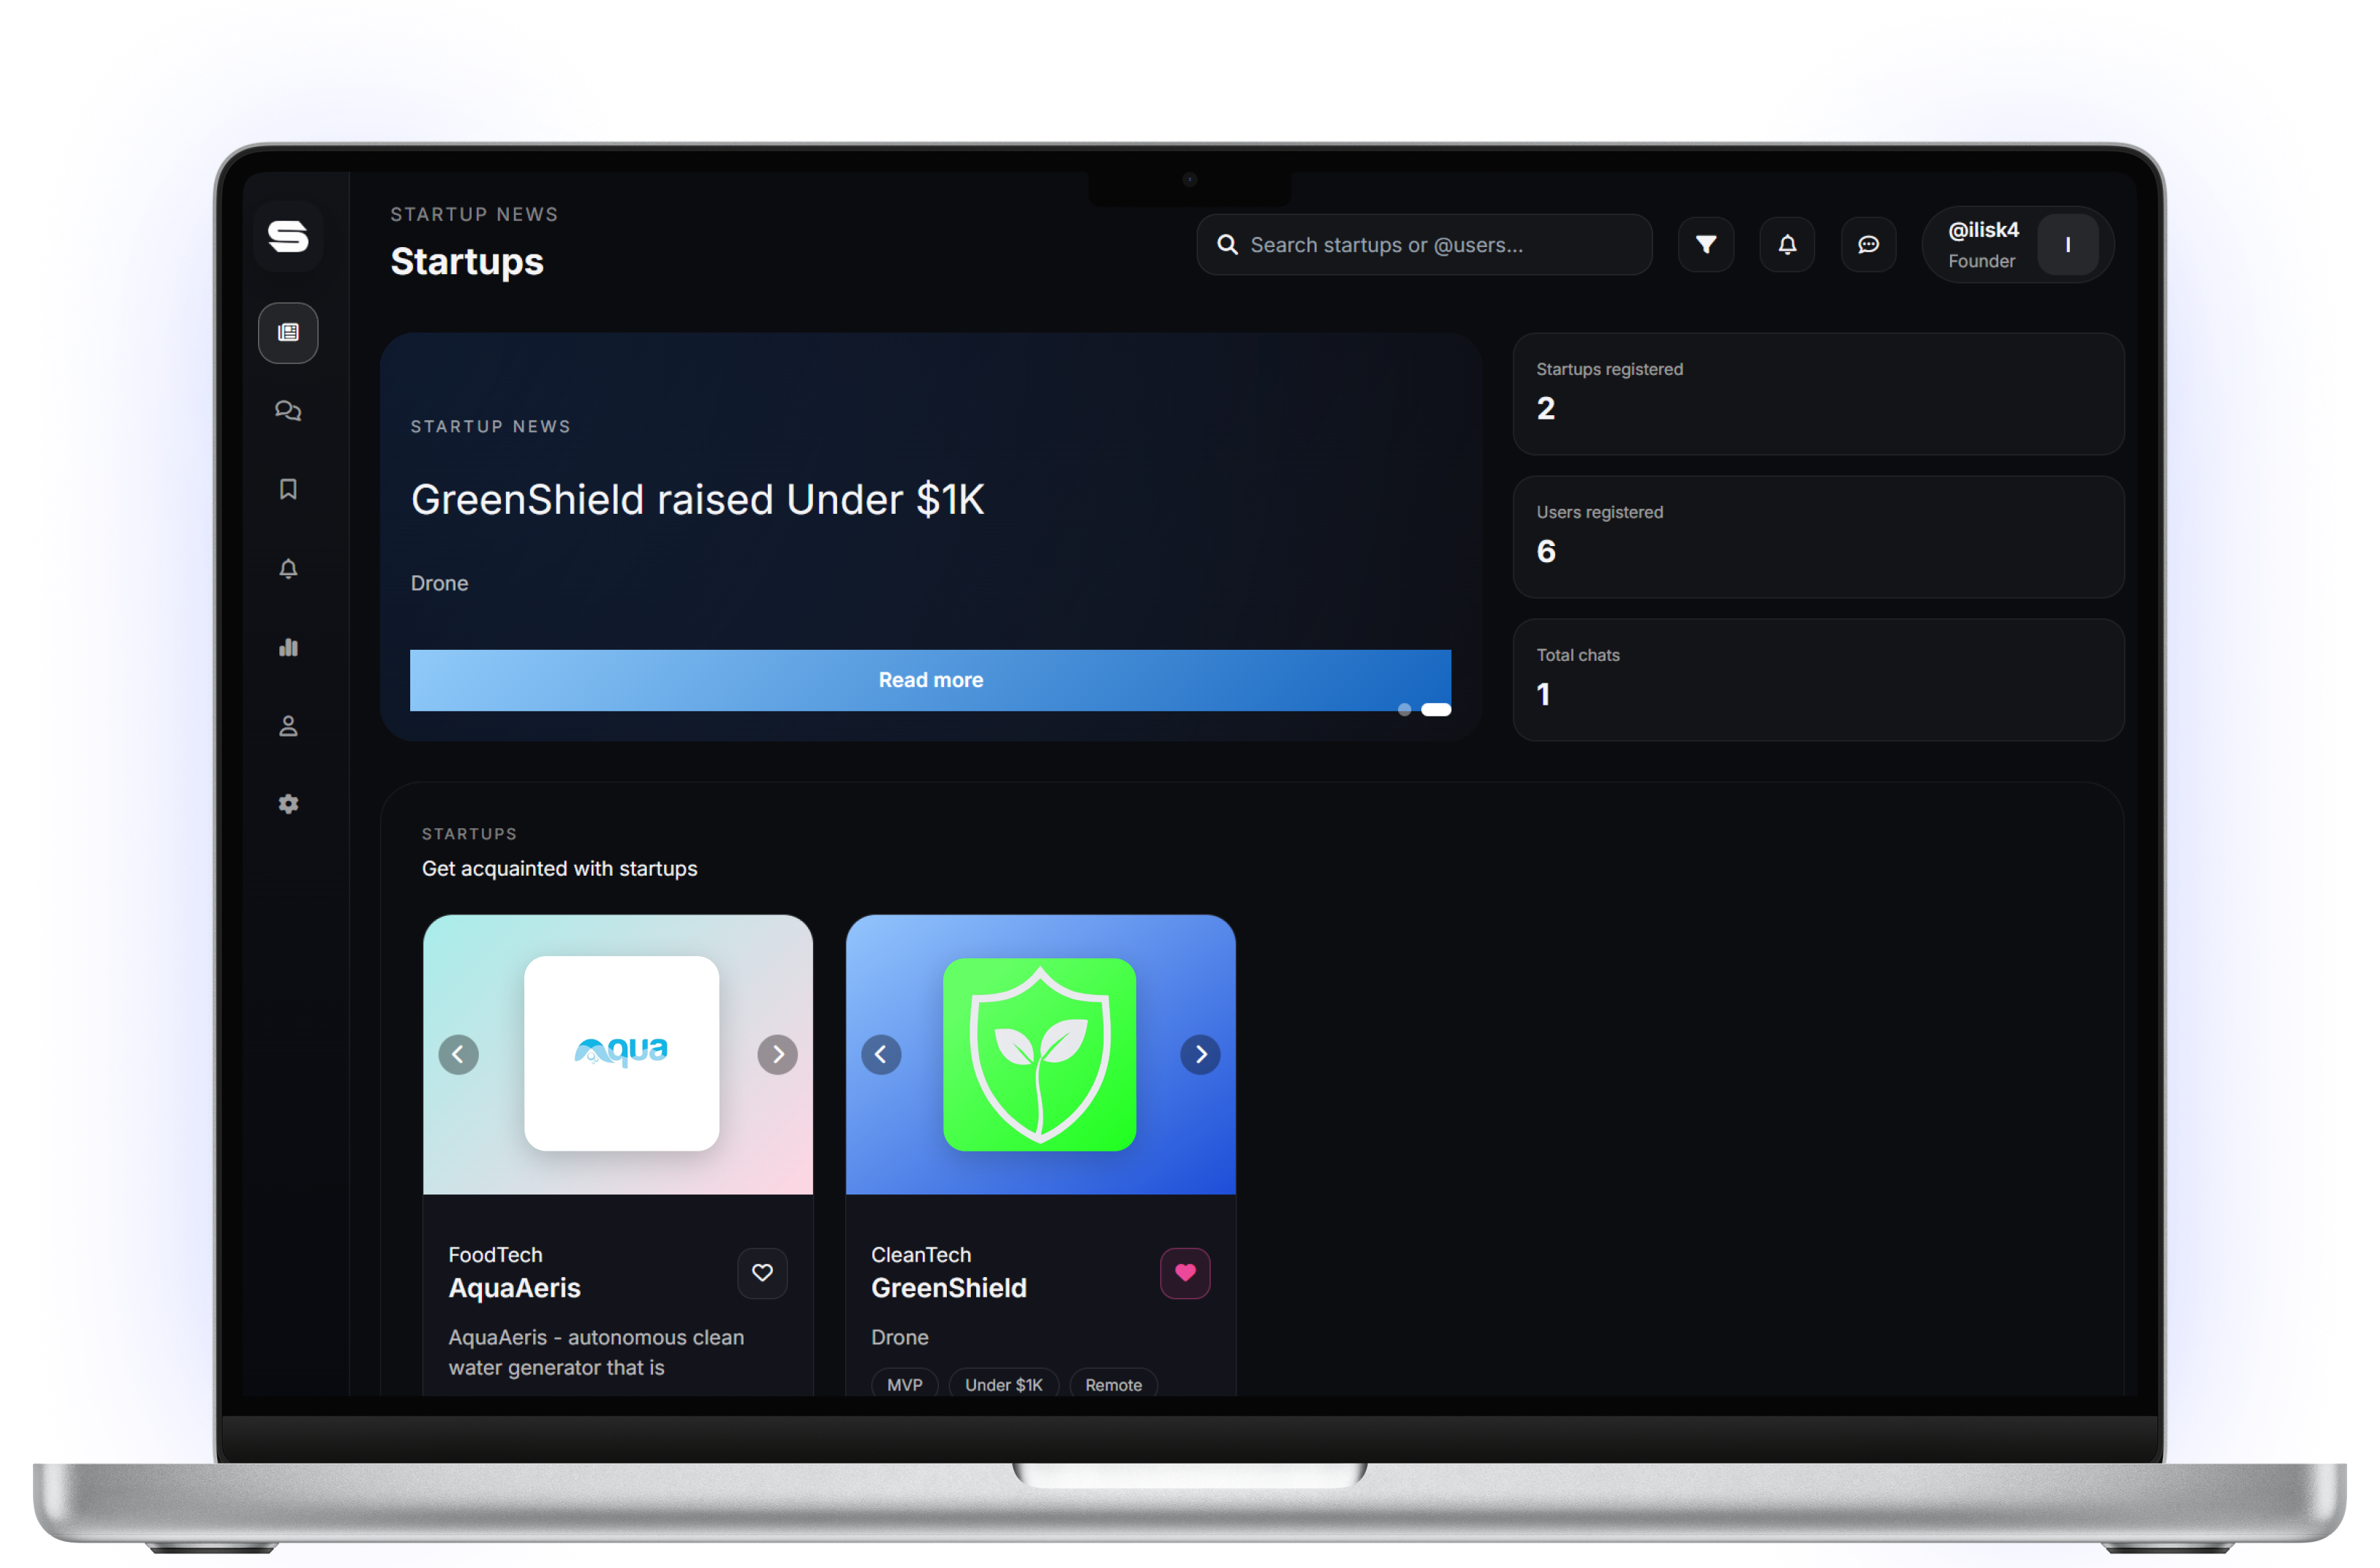Open header messages bubble icon

pyautogui.click(x=1868, y=244)
